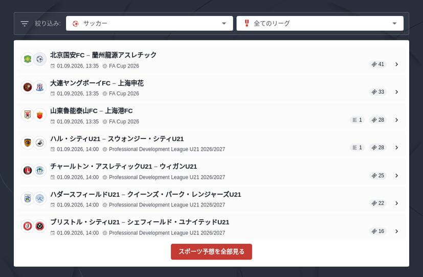This screenshot has height=277, width=423.
Task: Click the Sheffield United U21 crest
Action: (x=40, y=226)
